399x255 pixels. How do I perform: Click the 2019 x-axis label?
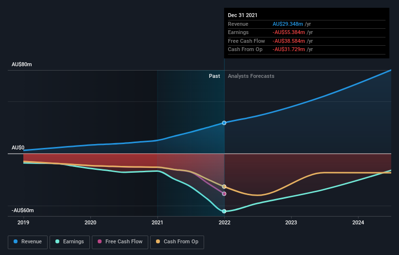pos(23,222)
